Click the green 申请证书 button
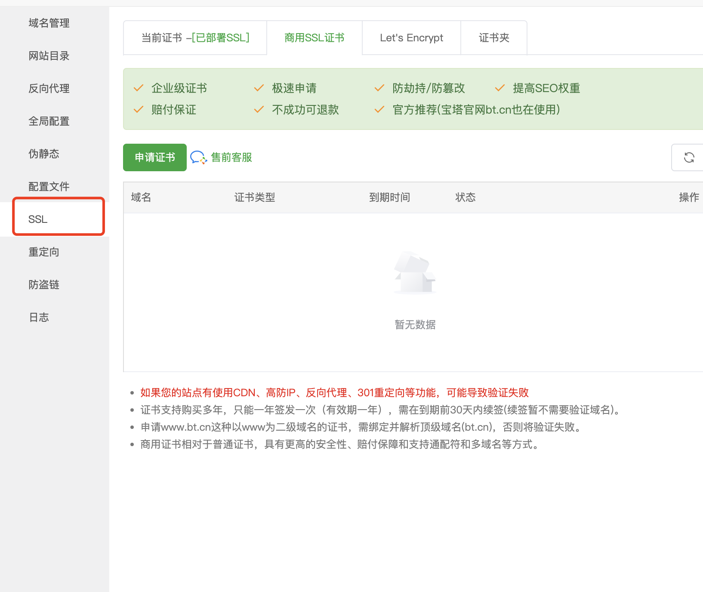Screen dimensions: 703x592 pyautogui.click(x=155, y=157)
